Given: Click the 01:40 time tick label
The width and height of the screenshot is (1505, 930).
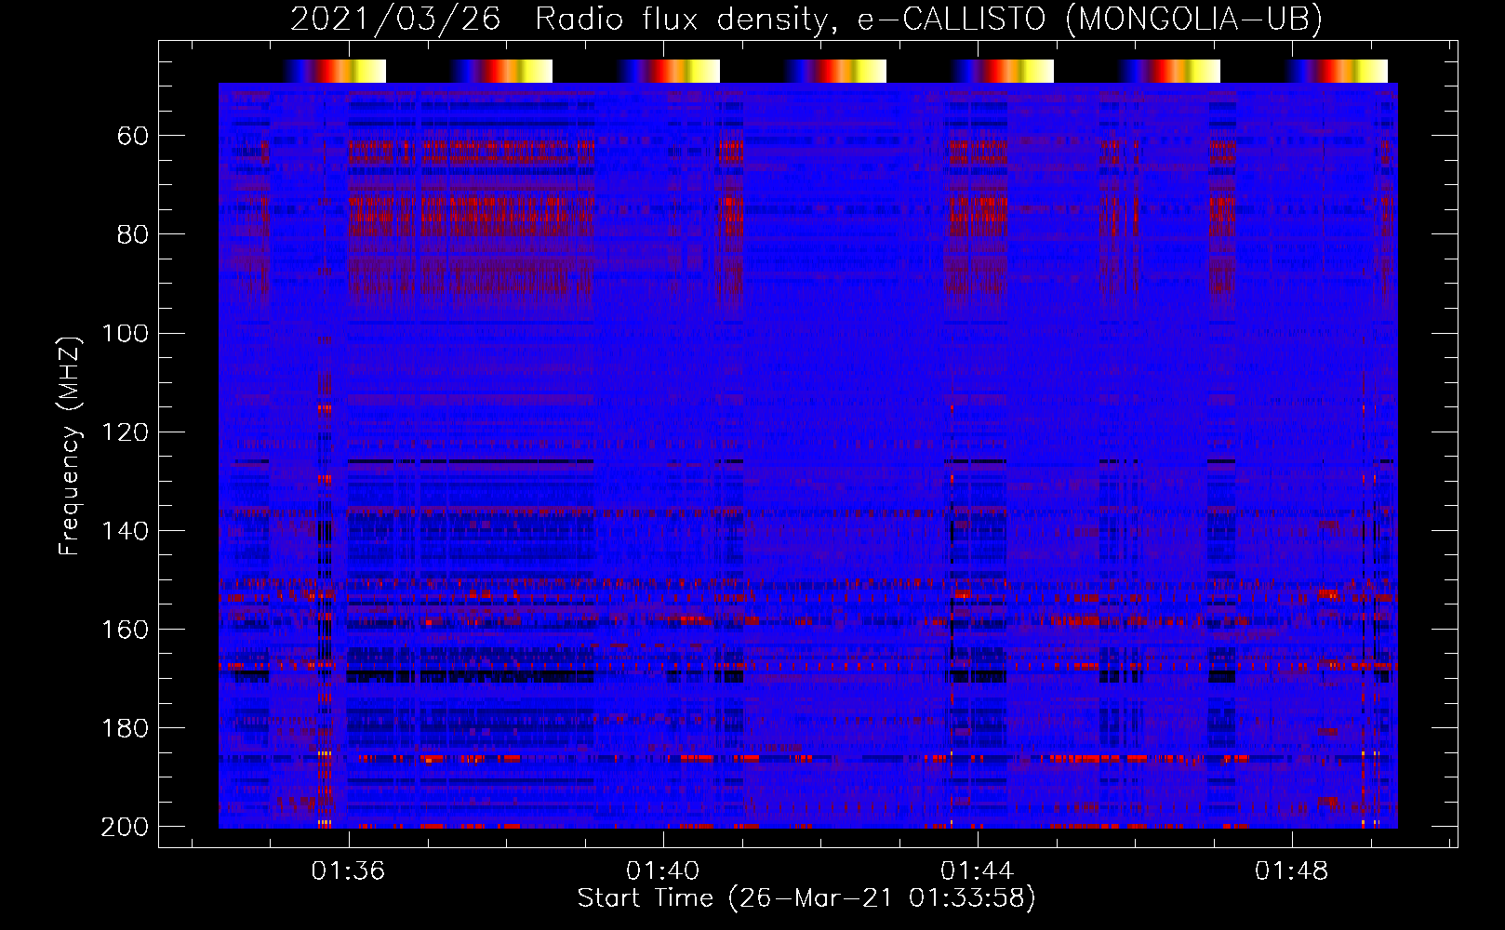Looking at the screenshot, I should (x=662, y=871).
